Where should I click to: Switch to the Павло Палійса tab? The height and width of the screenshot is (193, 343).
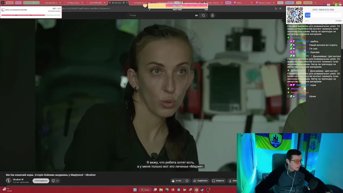point(73,3)
